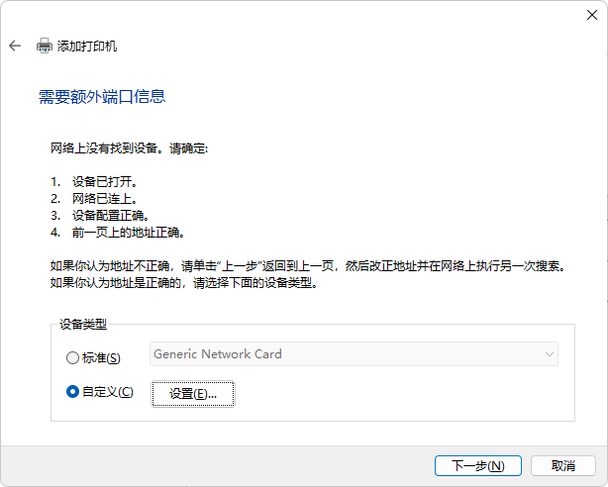Expand the device type dropdown chevron arrow
The width and height of the screenshot is (608, 487).
coord(549,354)
